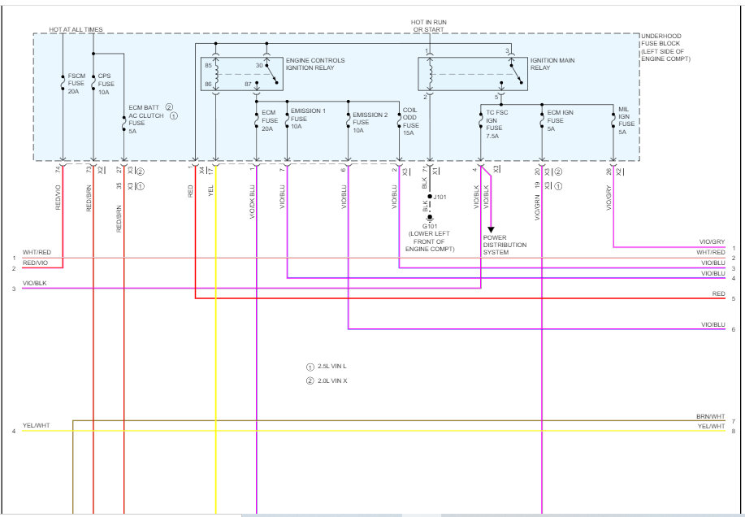Click the "LOWER LEFT FRONT OF ENGINE COMPT" note

coord(430,241)
